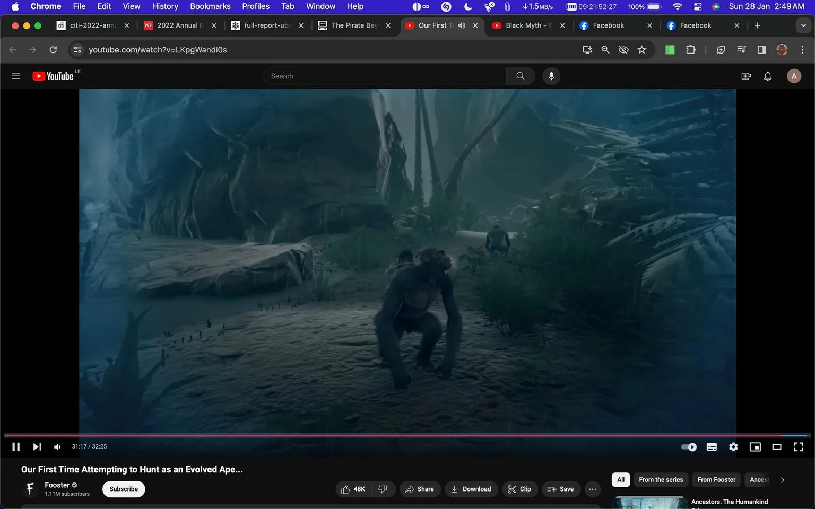Subscribe to the Fooster channel
Screen dimensions: 815x509
pos(124,489)
